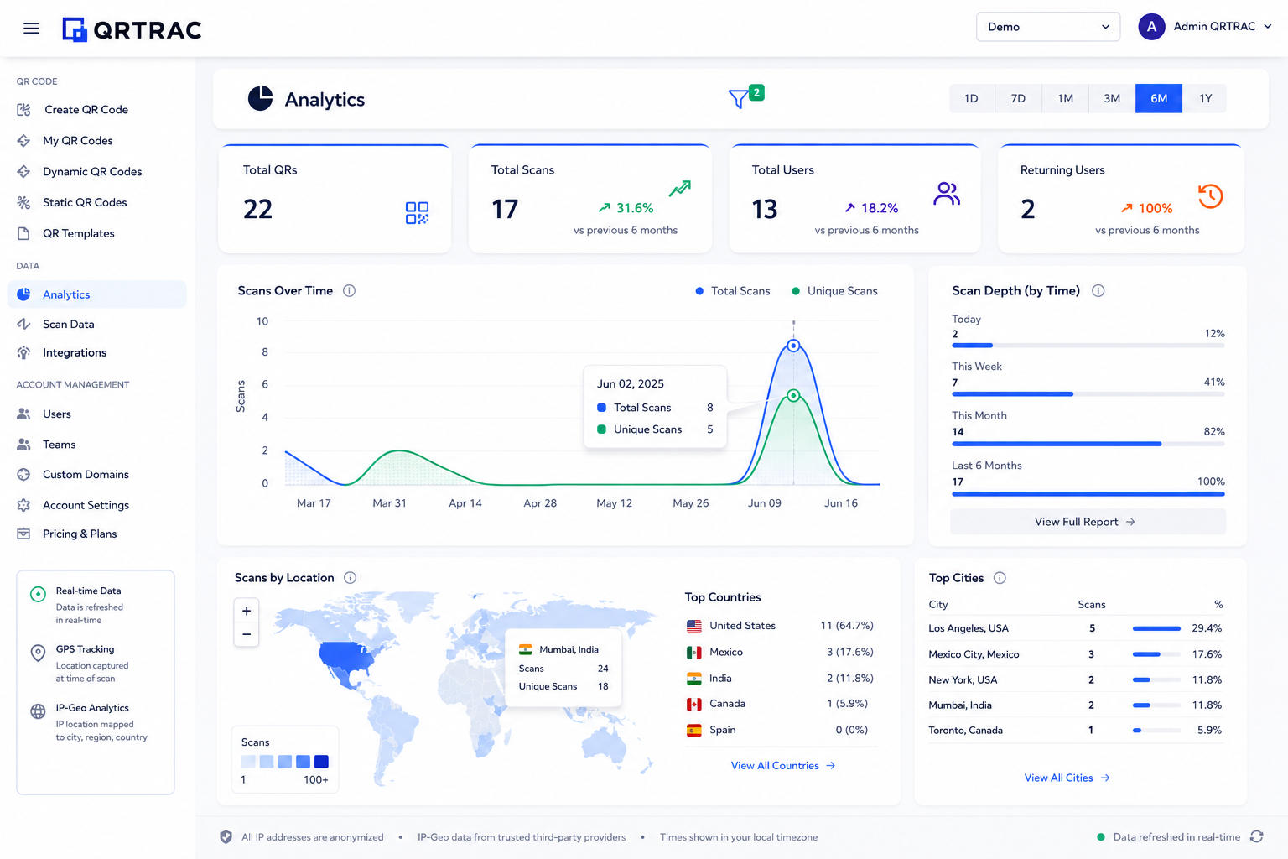Click the Unique Scans peak marker on chart

coord(793,395)
